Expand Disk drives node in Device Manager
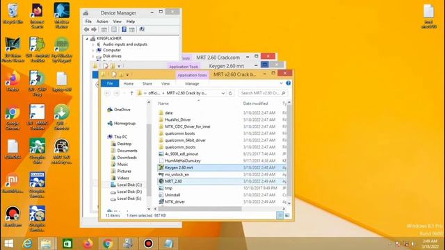This screenshot has width=445, height=250. click(92, 56)
